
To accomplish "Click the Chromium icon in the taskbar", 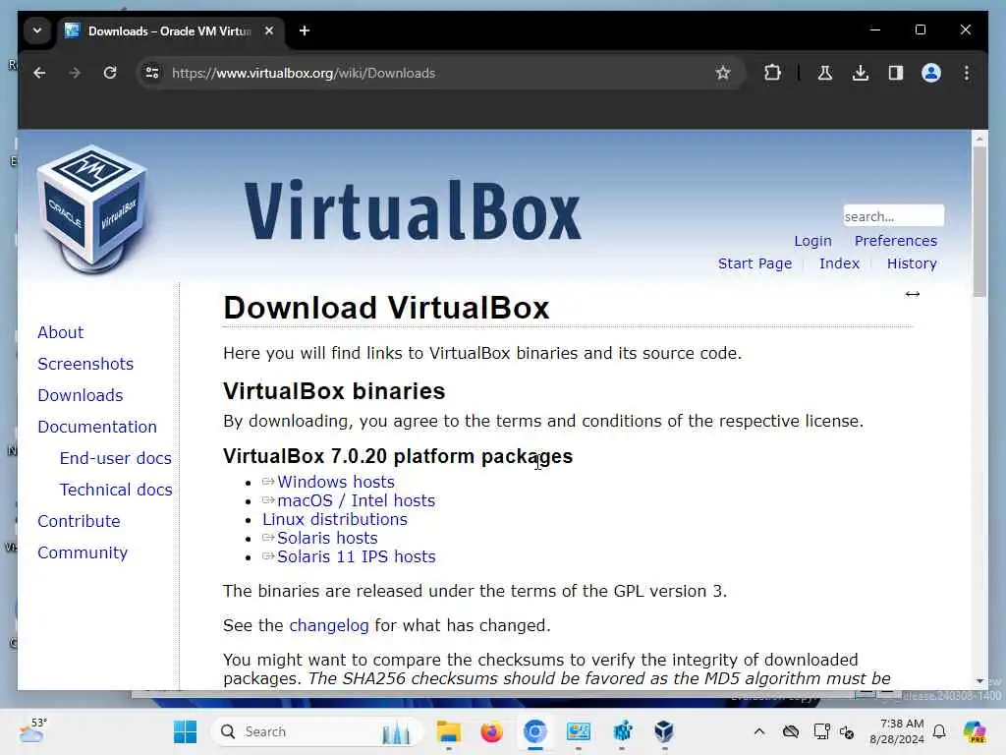I will (535, 731).
